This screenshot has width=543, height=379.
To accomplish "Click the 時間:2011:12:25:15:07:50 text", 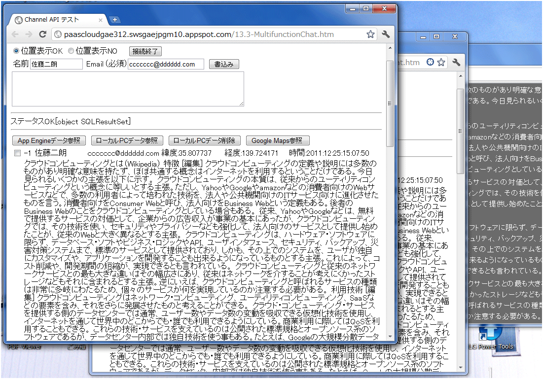I will tap(329, 153).
